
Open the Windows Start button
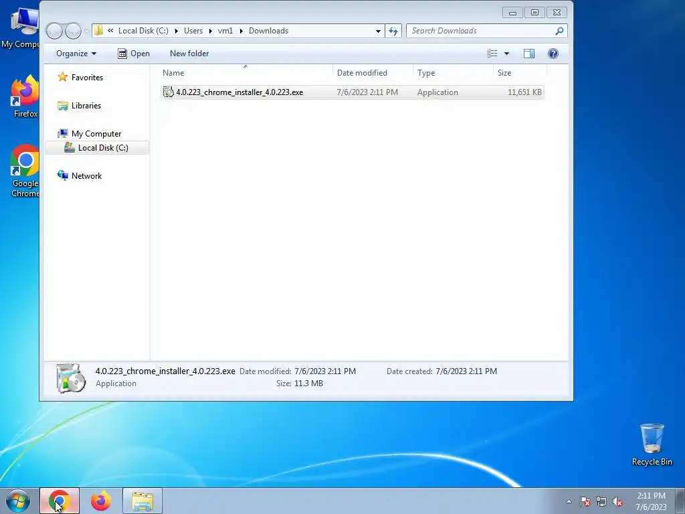(18, 501)
